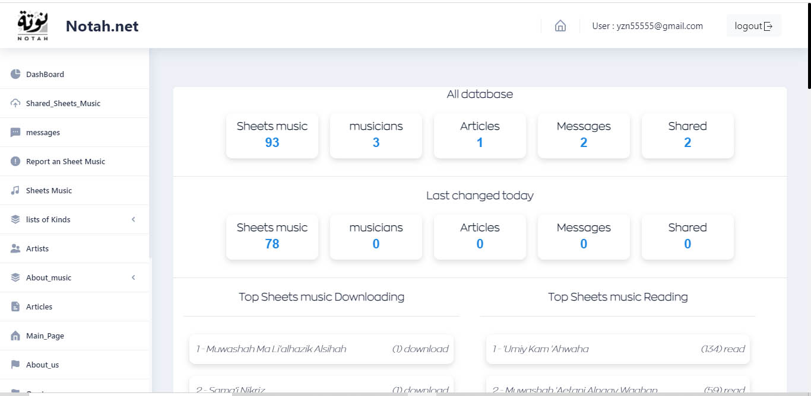
Task: Click the Notah.net site title
Action: 102,26
